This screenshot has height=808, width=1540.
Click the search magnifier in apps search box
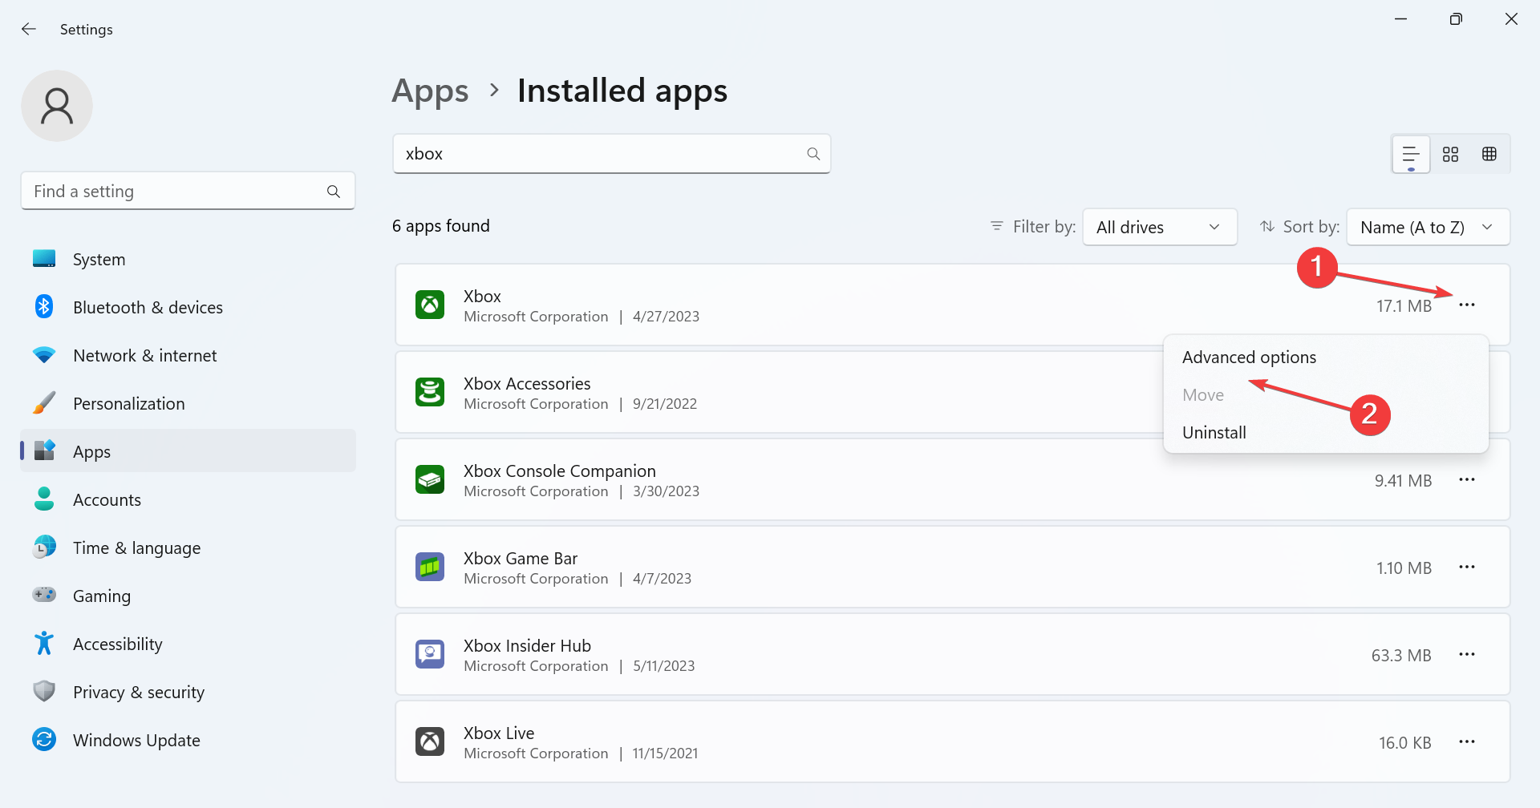pos(813,154)
